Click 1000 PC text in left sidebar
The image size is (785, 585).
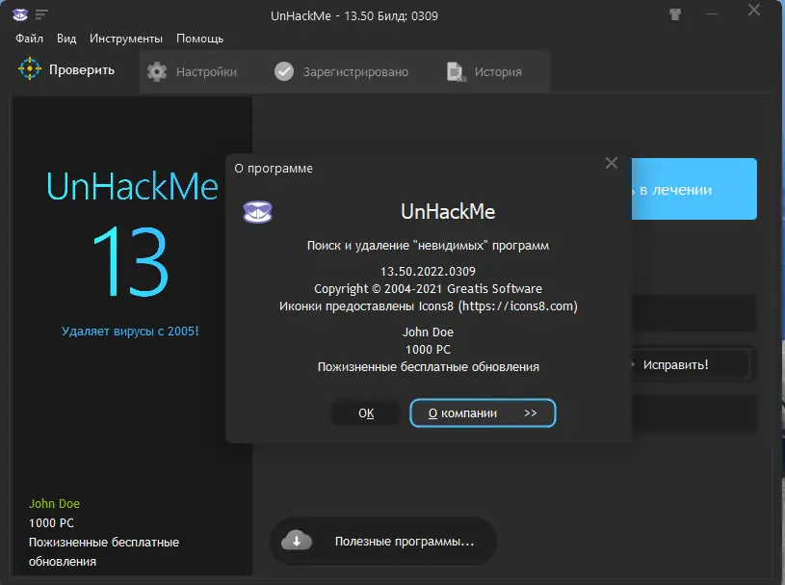(x=51, y=523)
